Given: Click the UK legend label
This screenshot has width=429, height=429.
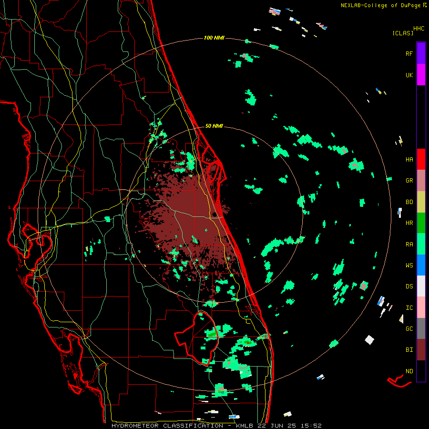Looking at the screenshot, I should 409,75.
